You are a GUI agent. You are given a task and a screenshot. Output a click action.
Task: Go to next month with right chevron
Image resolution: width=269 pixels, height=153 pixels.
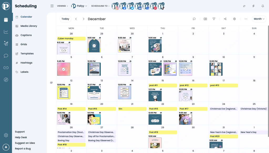(x=84, y=19)
